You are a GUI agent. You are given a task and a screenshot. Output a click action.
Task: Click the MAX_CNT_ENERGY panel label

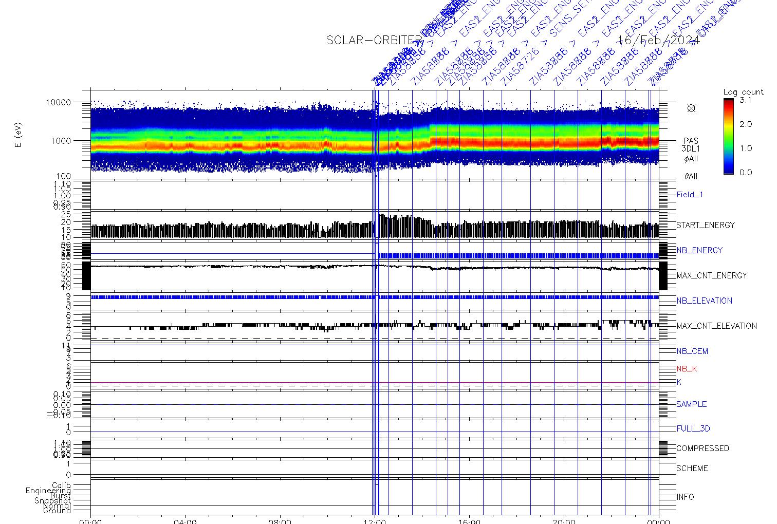(x=712, y=275)
